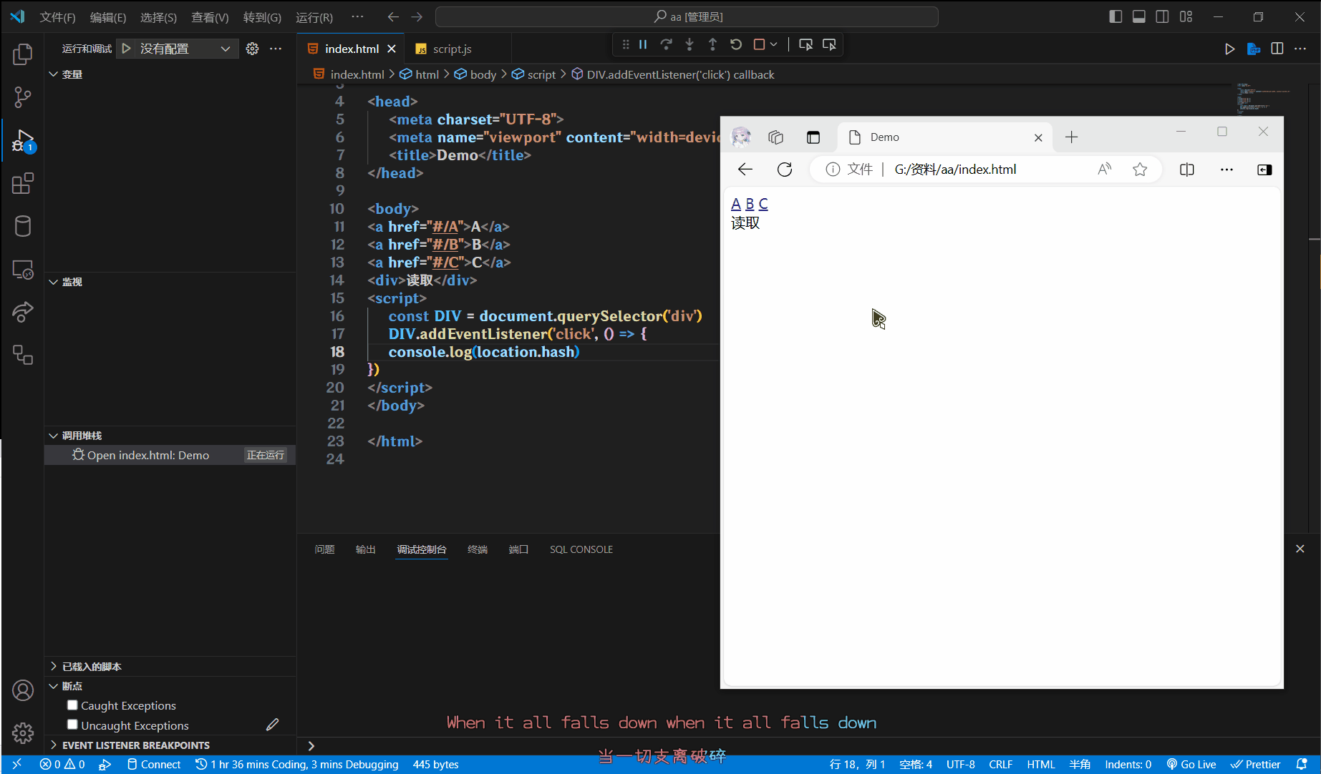The height and width of the screenshot is (774, 1321).
Task: Click Step Out in debug toolbar
Action: (712, 44)
